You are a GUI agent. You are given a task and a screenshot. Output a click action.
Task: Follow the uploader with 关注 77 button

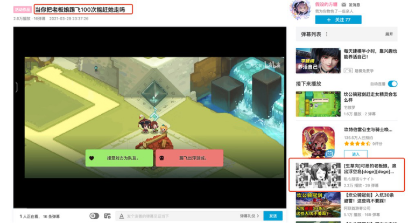tap(338, 19)
